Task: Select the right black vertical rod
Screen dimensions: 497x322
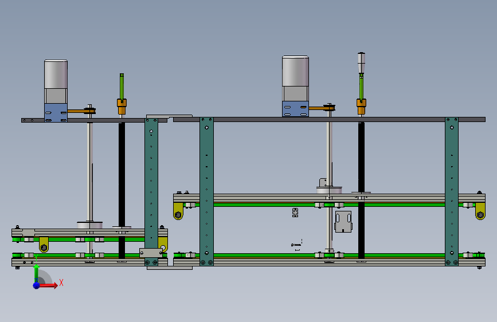Action: [361, 190]
